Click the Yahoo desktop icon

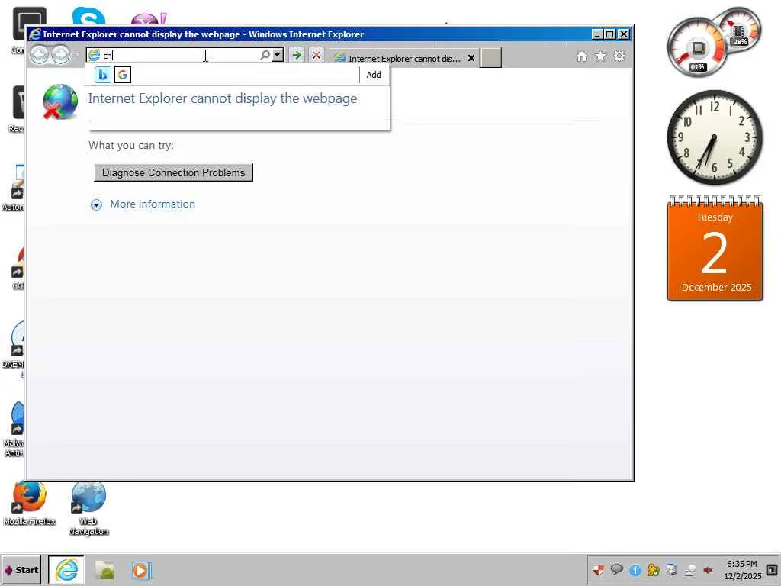tap(148, 19)
